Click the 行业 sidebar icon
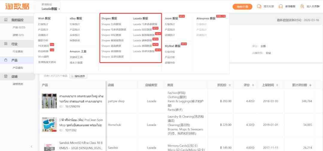Image resolution: width=323 pixels, height=151 pixels. pyautogui.click(x=6, y=44)
